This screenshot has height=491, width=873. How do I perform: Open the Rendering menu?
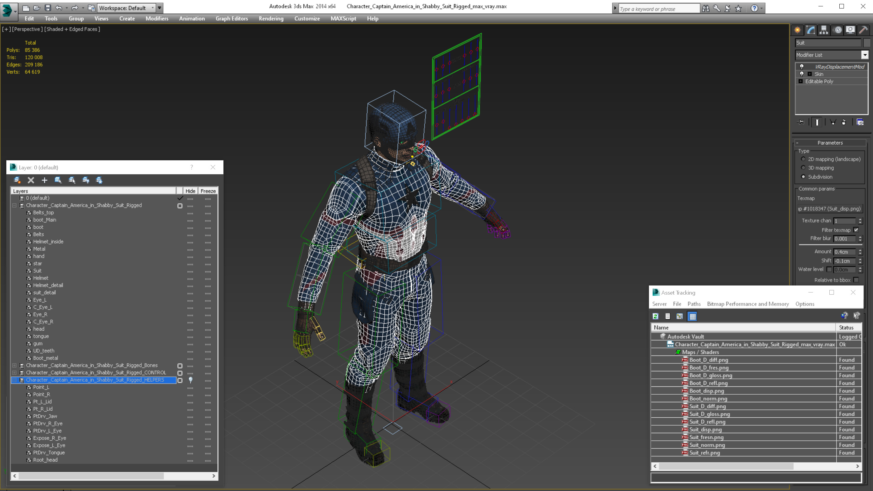coord(271,18)
